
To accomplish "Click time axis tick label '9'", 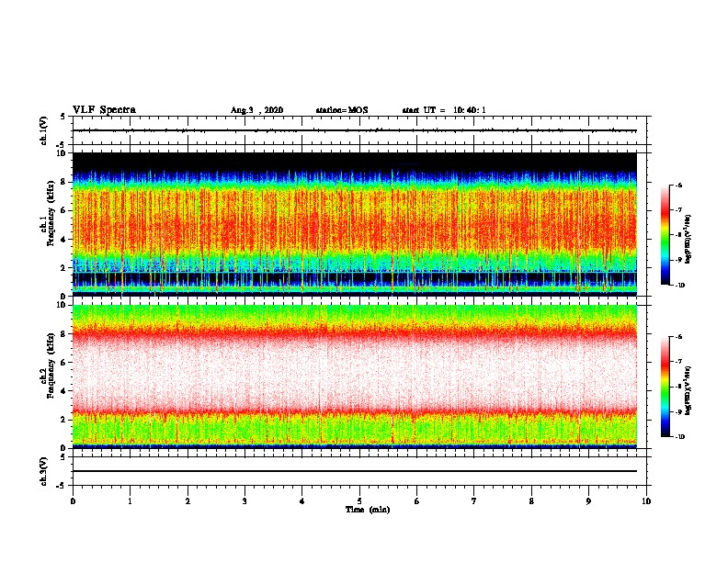I will click(x=588, y=501).
